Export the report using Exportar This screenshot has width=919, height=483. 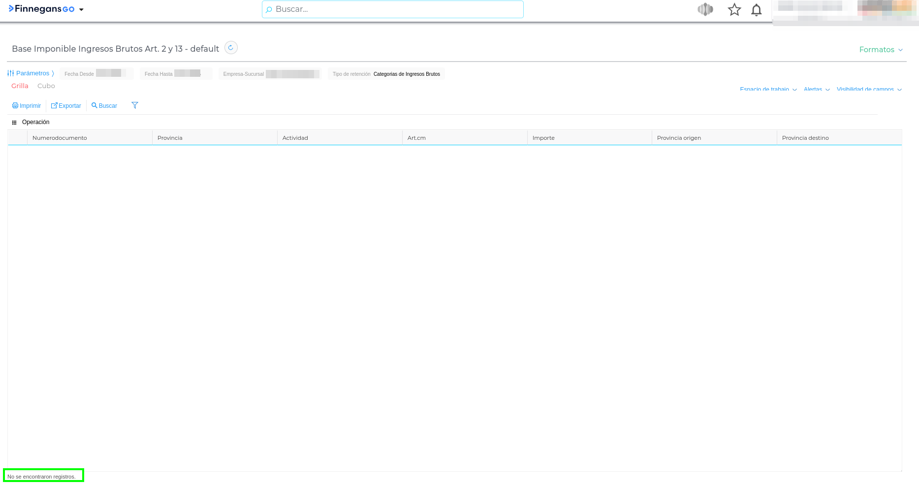click(x=66, y=106)
